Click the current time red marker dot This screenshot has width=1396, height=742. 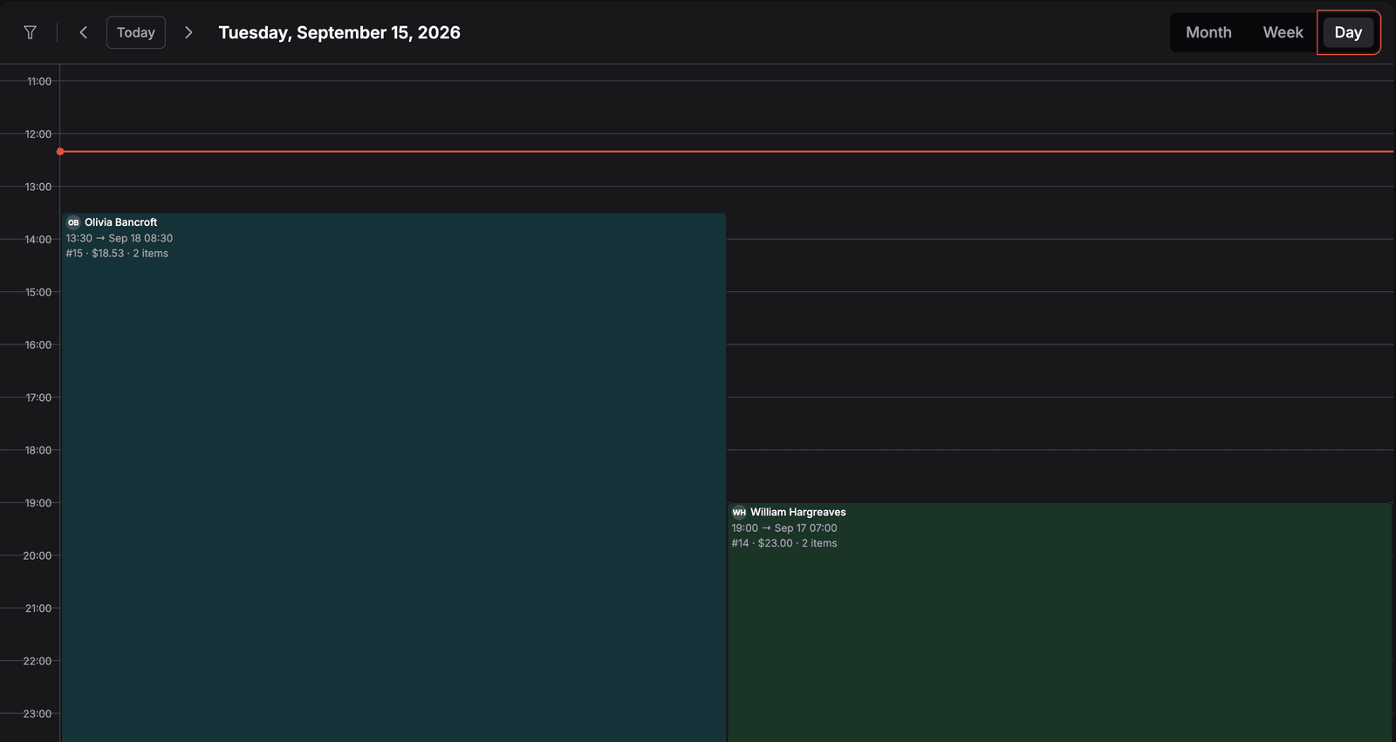tap(60, 152)
